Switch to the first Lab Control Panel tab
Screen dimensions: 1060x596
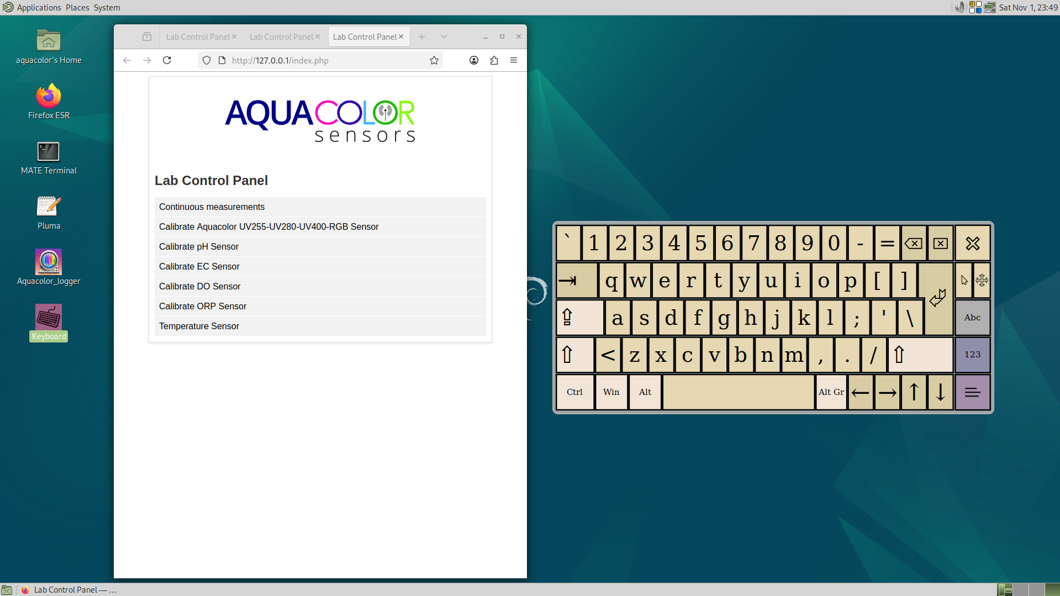click(197, 36)
